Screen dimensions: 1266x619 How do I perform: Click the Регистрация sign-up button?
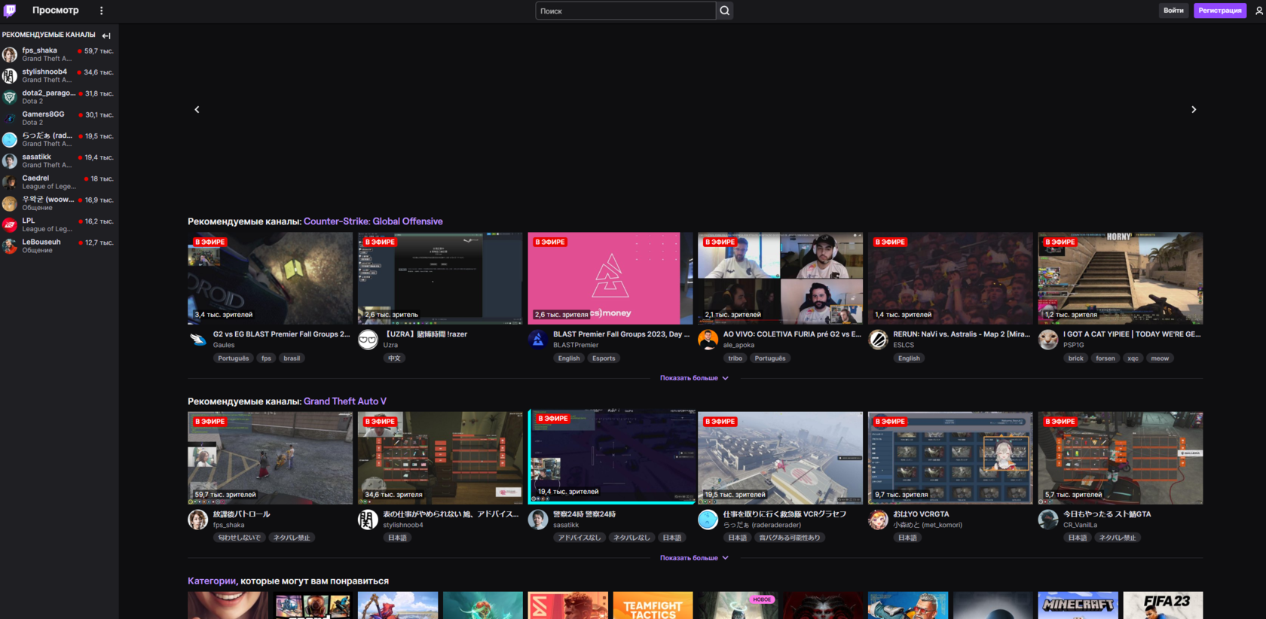click(x=1220, y=11)
